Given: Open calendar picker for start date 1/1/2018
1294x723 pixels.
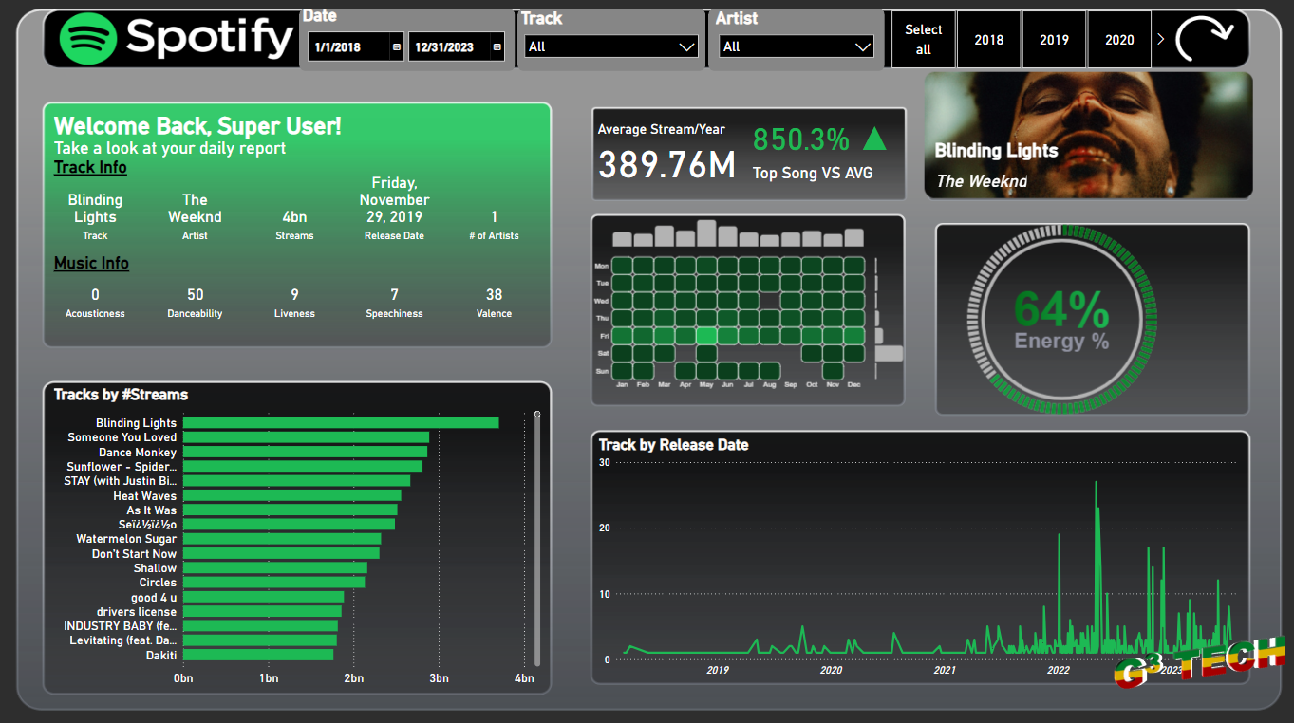Looking at the screenshot, I should coord(397,47).
